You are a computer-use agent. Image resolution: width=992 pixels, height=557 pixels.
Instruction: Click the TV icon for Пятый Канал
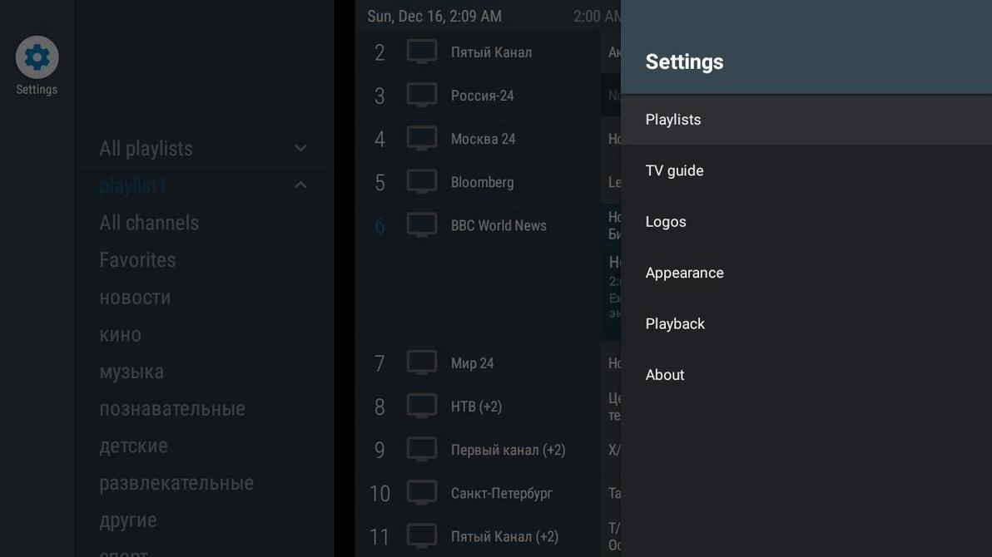[422, 52]
